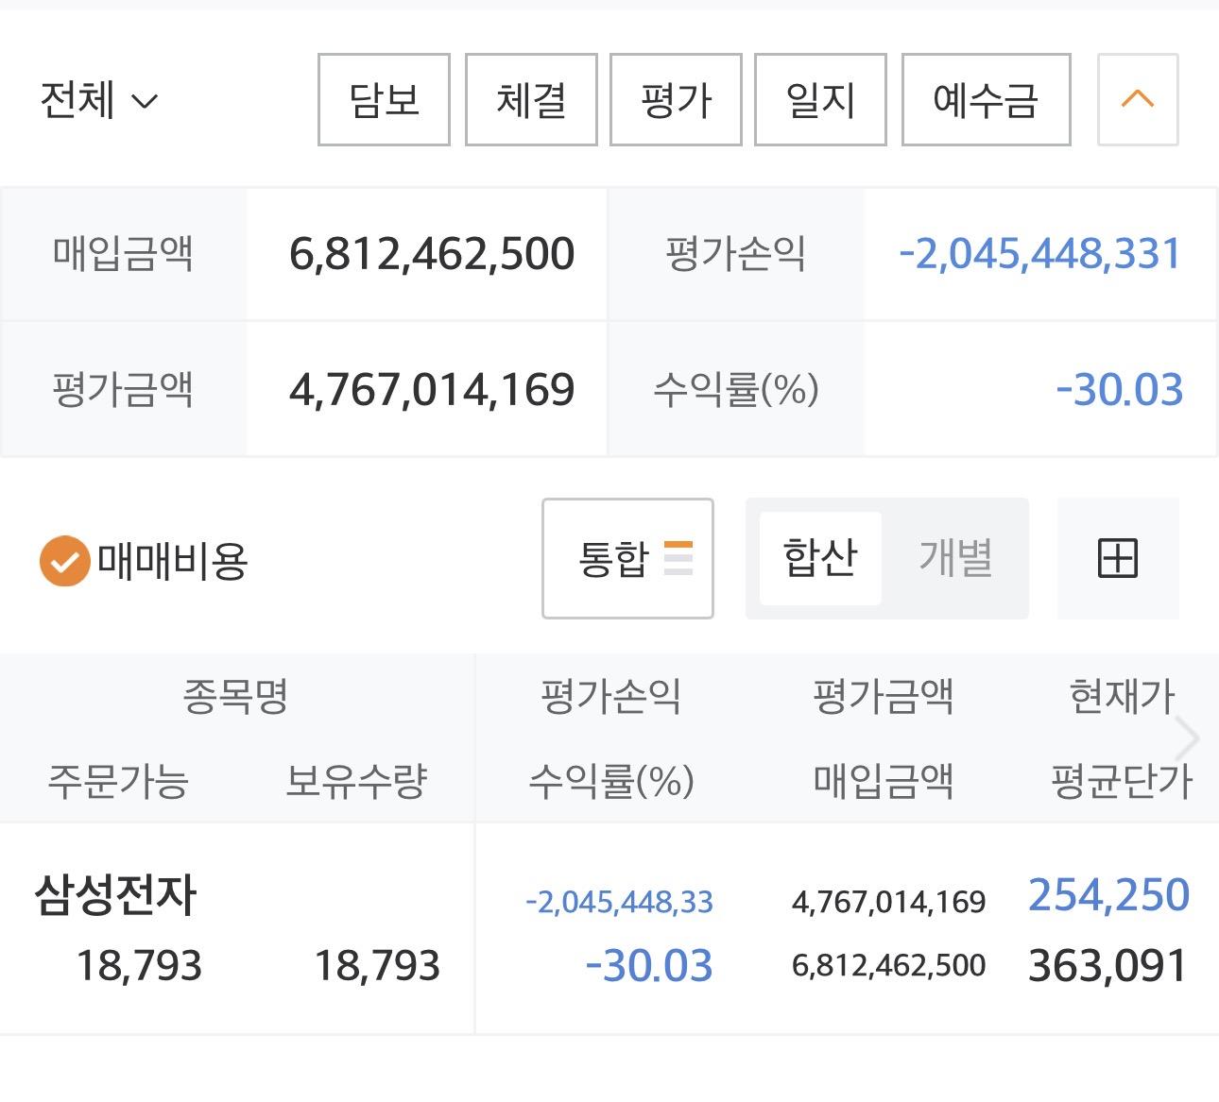Click the 주문가능 column header

(118, 781)
